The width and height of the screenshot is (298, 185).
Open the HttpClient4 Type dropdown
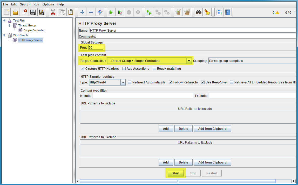pos(107,82)
